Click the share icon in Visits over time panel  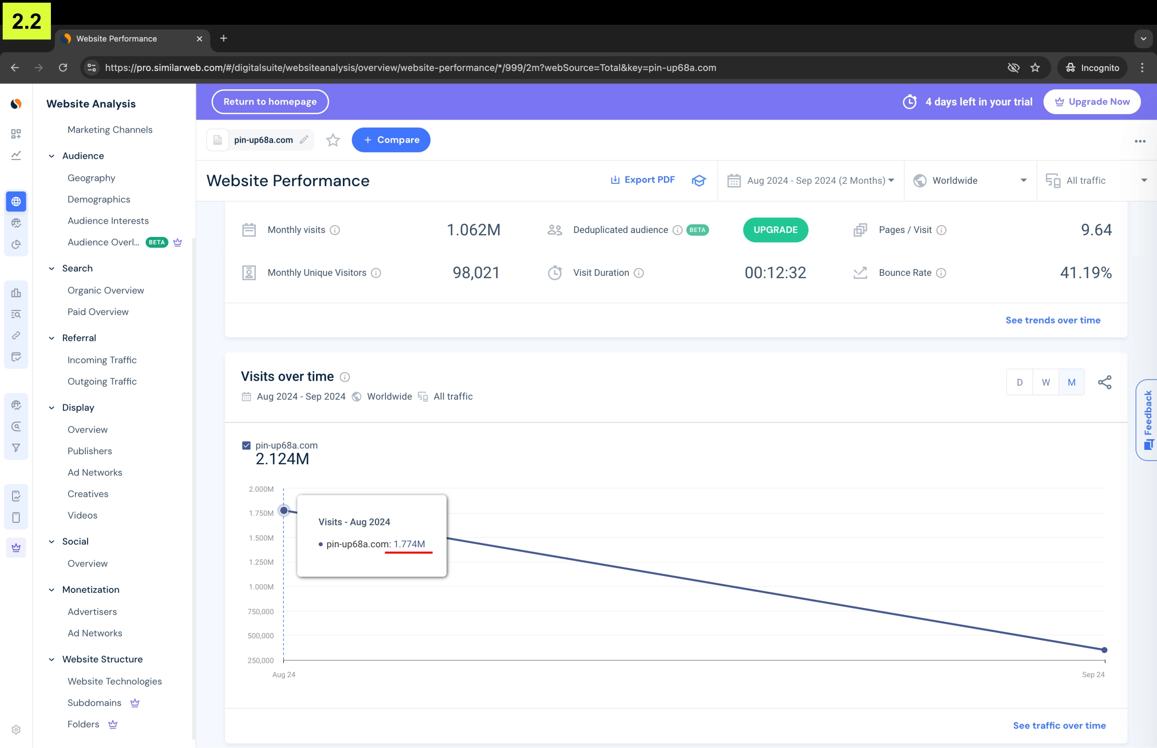pyautogui.click(x=1106, y=382)
